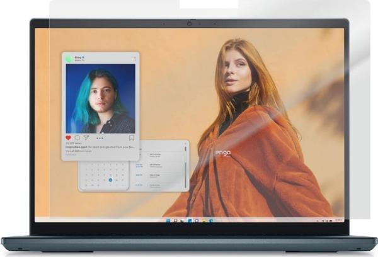The image size is (378, 257).
Task: Save the post using the bookmark icon
Action: tap(132, 138)
